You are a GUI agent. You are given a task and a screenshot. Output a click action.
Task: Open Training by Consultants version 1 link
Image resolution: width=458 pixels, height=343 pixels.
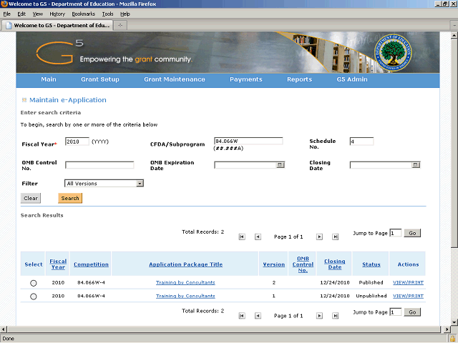click(185, 296)
